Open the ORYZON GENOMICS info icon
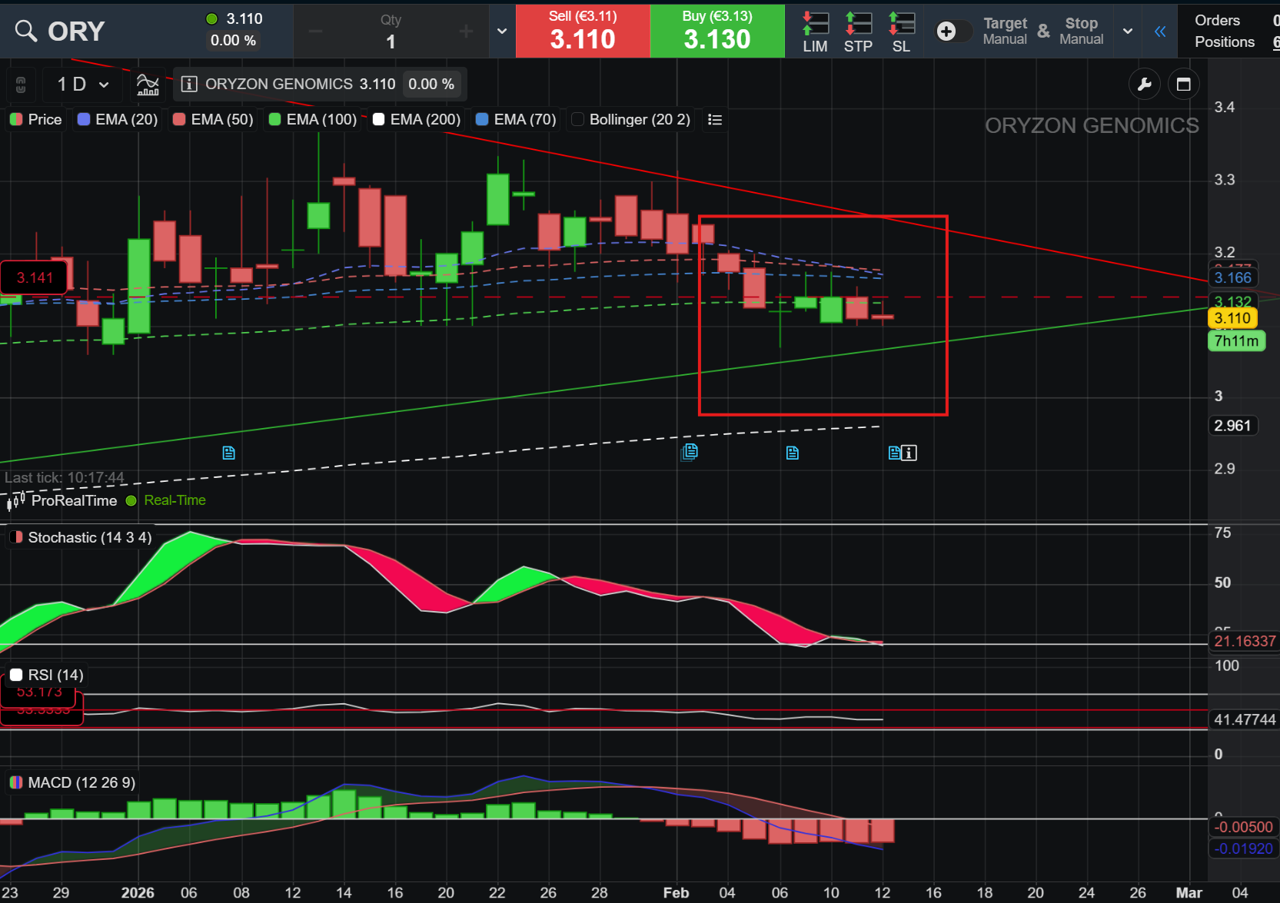This screenshot has width=1280, height=903. point(189,84)
